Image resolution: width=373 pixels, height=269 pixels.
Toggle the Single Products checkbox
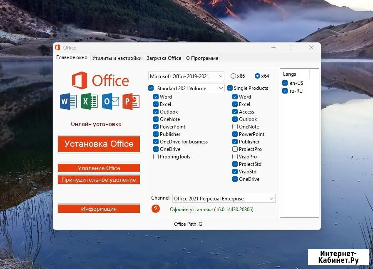230,88
